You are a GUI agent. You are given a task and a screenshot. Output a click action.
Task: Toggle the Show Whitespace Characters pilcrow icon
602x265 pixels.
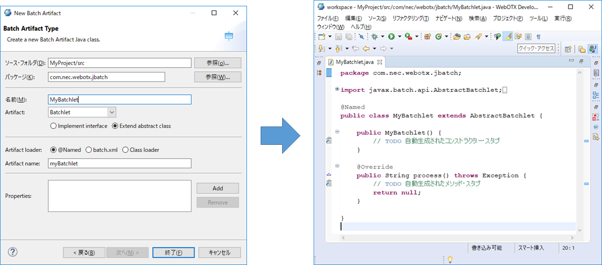point(538,37)
